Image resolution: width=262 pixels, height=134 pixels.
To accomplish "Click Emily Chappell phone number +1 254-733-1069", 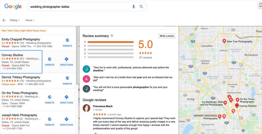I will [x=43, y=46].
